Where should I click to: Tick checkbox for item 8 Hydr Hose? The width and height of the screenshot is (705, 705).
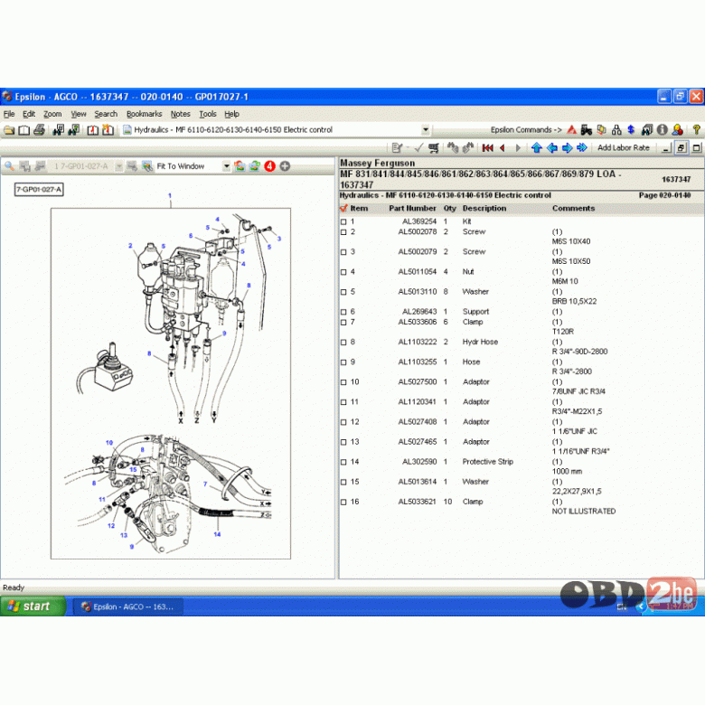[x=343, y=343]
